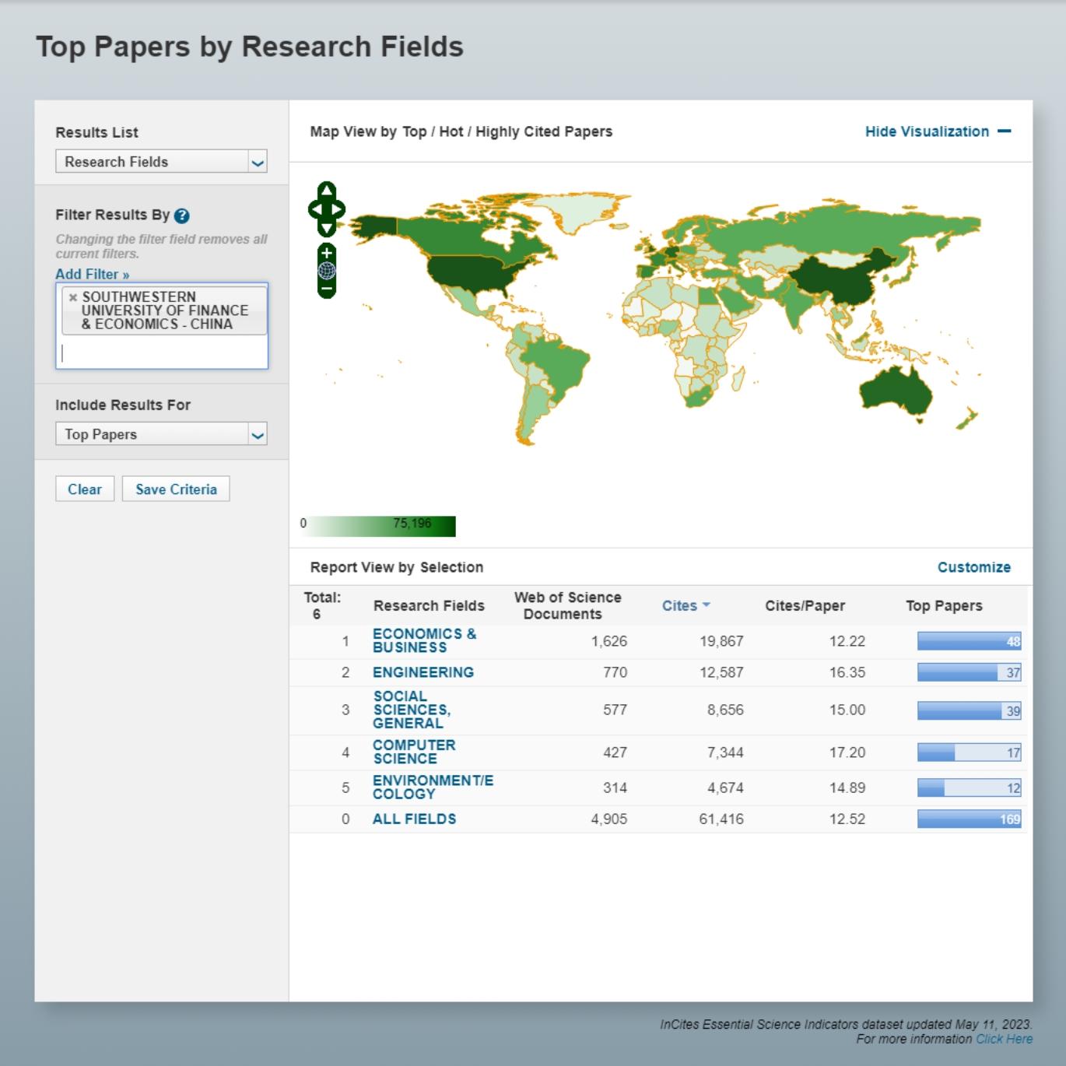Zoom in on the map

tap(327, 253)
